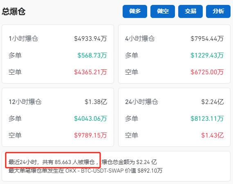Click 4-hour short liquidations $6725.00万
233x184 pixels.
207,72
